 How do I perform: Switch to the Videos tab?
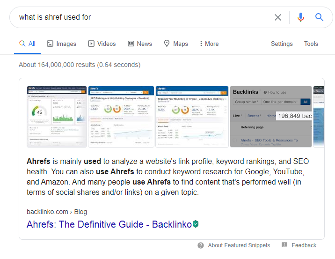click(102, 44)
